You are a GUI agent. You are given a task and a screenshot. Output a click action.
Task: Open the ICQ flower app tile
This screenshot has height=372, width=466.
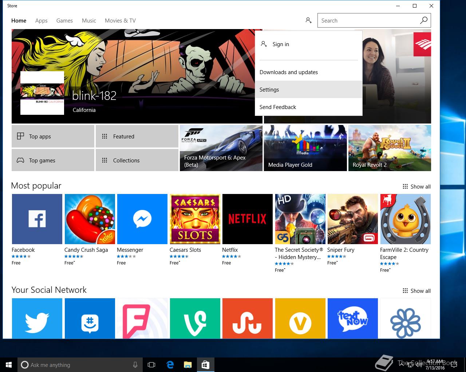coord(406,319)
